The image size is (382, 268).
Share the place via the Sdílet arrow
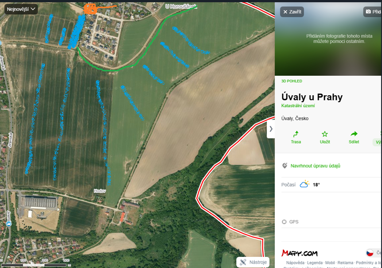[x=354, y=134]
